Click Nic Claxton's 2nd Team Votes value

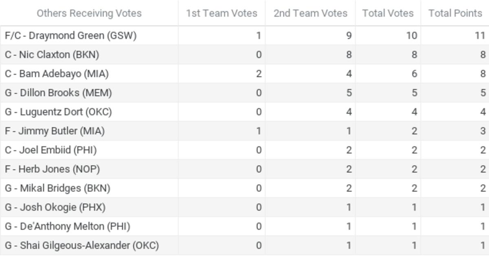click(348, 55)
